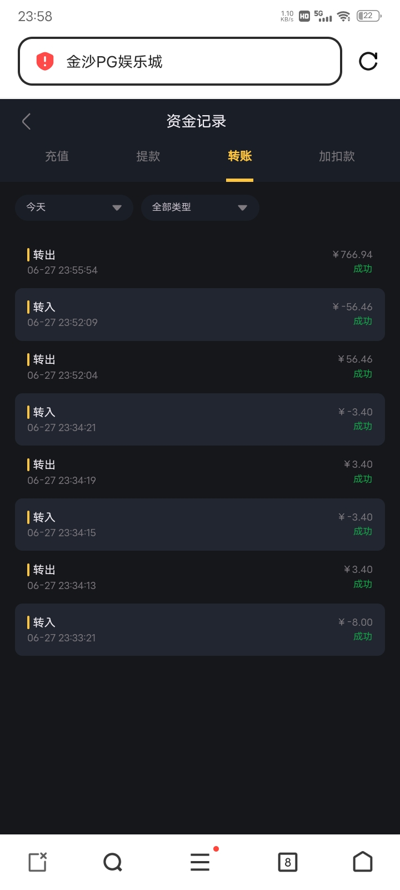Tap the 资金记录 page title

click(x=196, y=121)
